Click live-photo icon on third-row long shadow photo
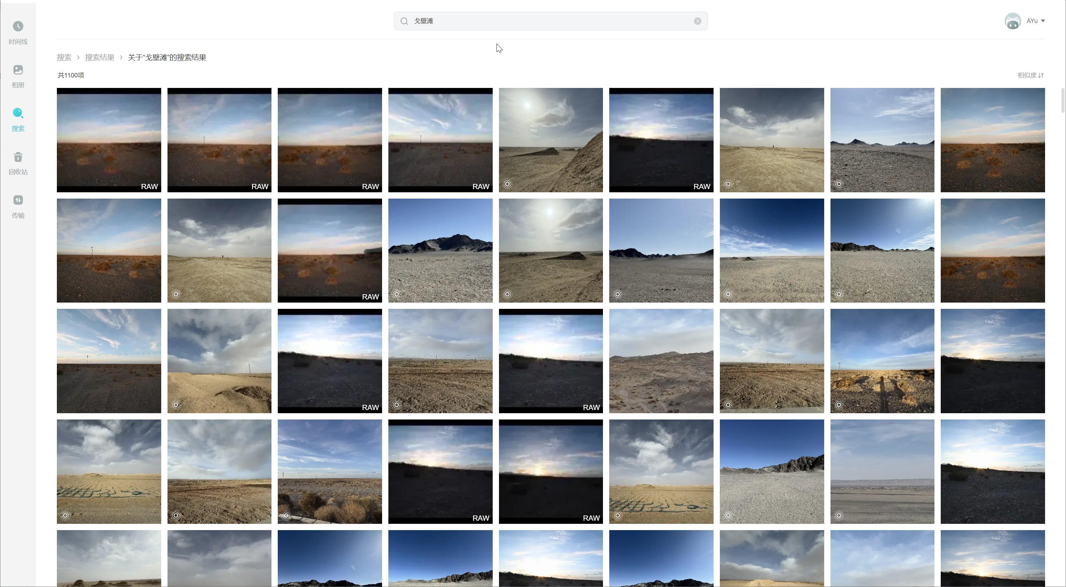The width and height of the screenshot is (1066, 587). pos(839,405)
